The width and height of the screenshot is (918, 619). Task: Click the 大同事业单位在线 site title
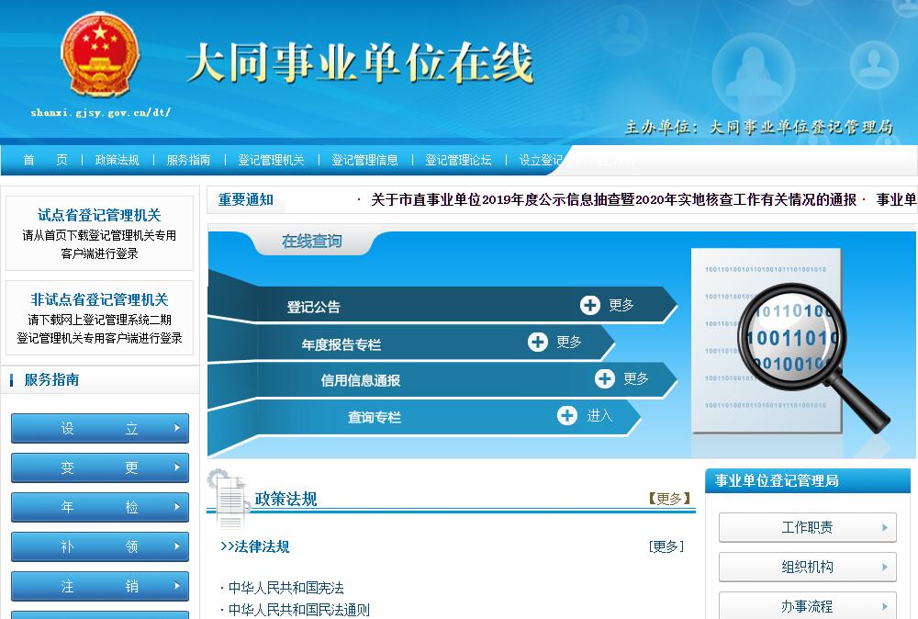point(360,62)
